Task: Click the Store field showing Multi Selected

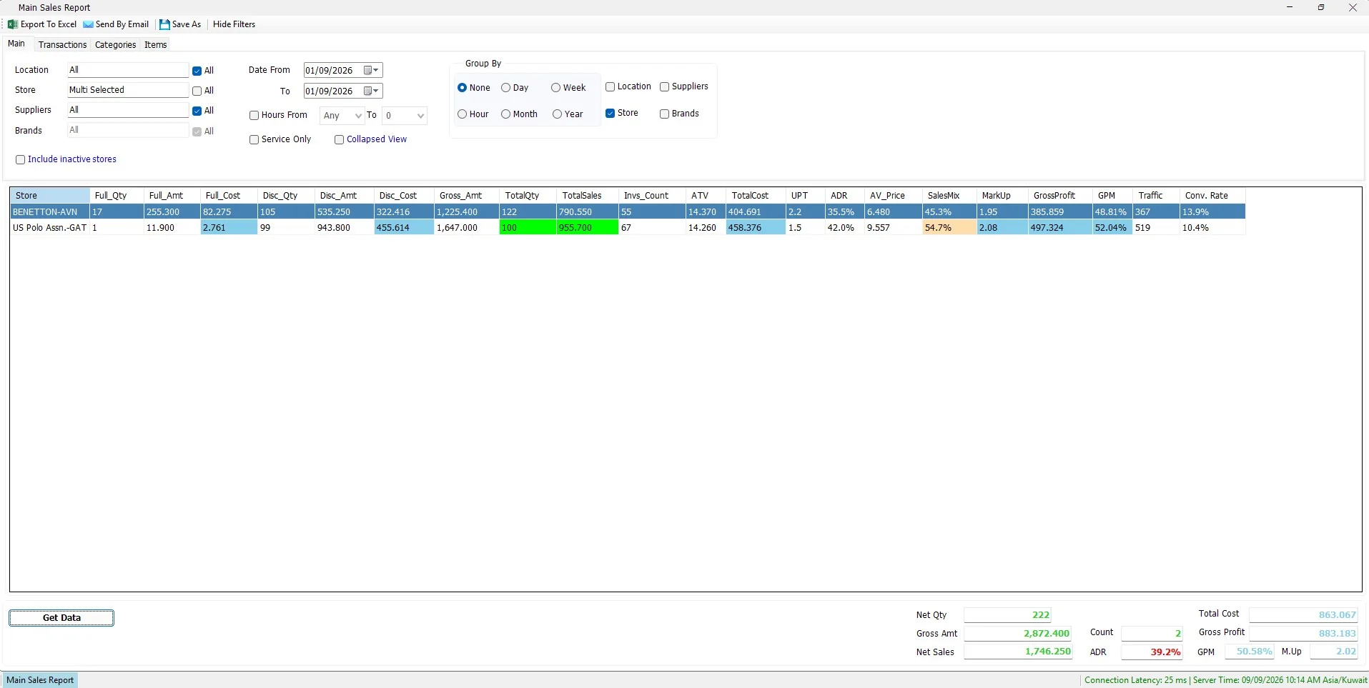Action: [127, 90]
